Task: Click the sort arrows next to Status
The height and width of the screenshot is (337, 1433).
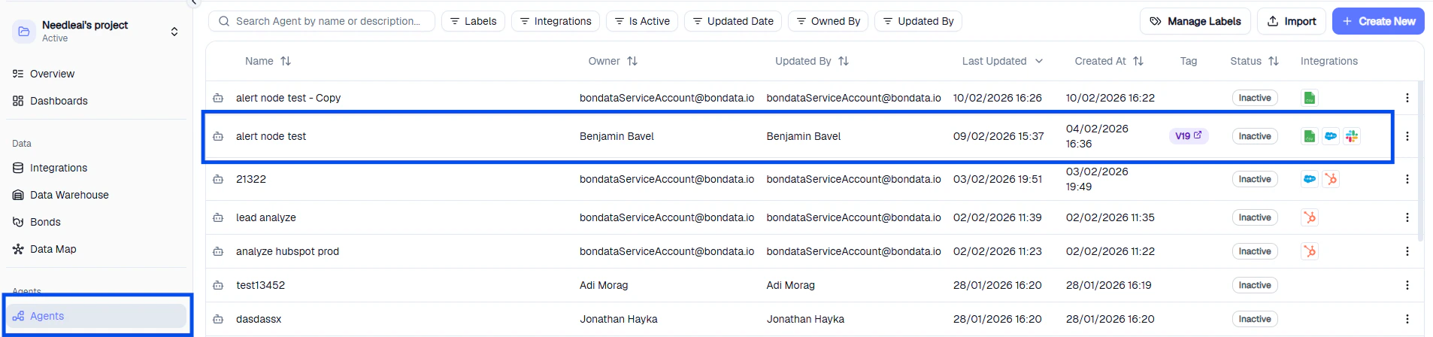Action: coord(1274,61)
